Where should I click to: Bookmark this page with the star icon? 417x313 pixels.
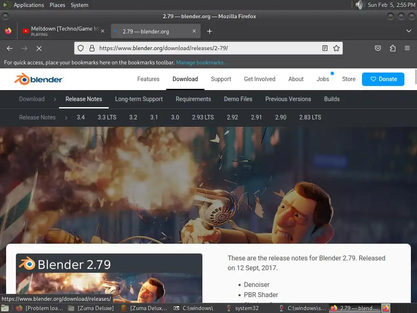tap(336, 48)
